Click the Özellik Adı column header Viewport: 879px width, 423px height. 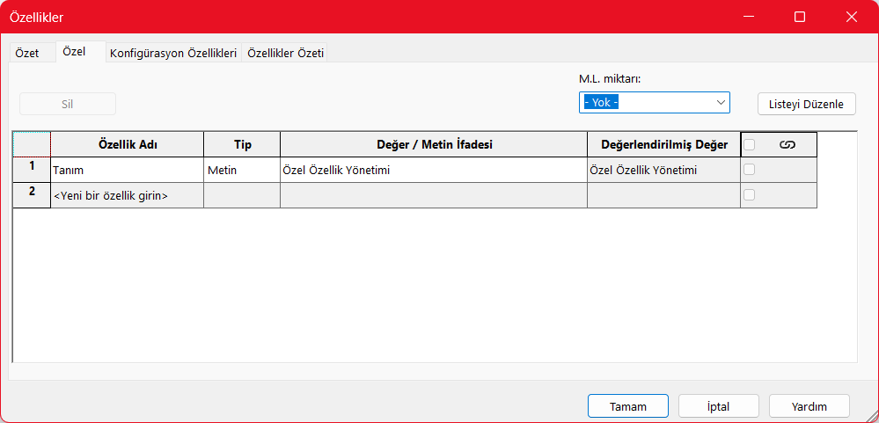point(128,144)
